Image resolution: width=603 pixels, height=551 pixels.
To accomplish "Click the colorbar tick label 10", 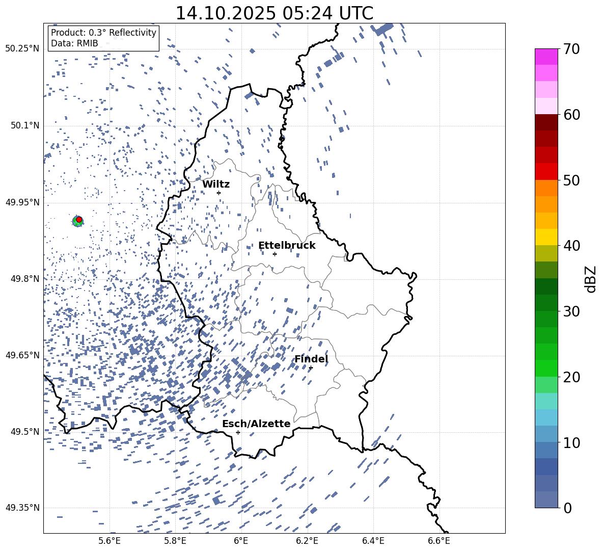I will [572, 442].
